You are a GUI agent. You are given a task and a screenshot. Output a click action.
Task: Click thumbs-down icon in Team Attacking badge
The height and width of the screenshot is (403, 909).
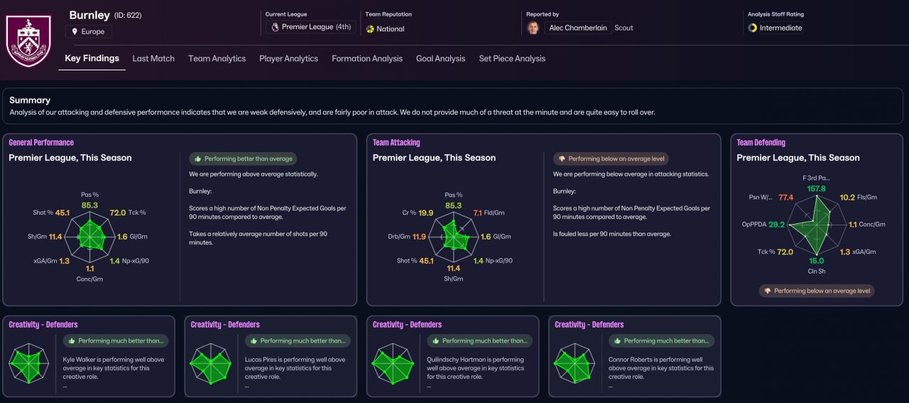coord(562,159)
